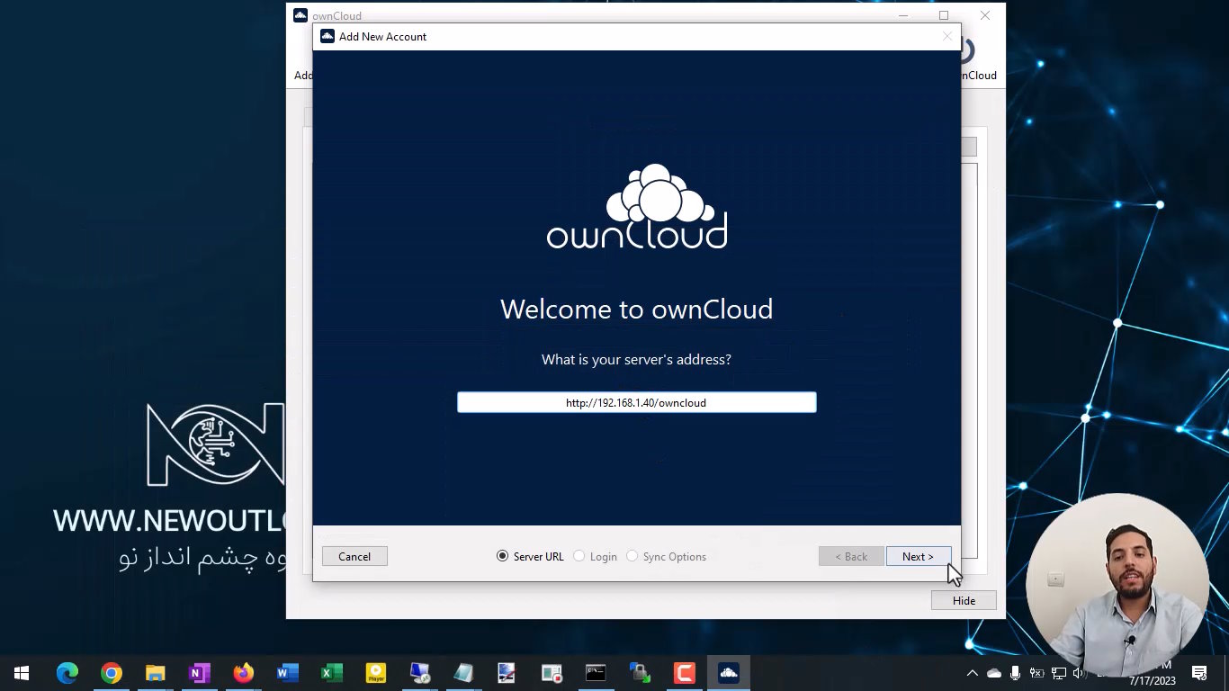
Task: Open the notification action center
Action: point(1199,672)
